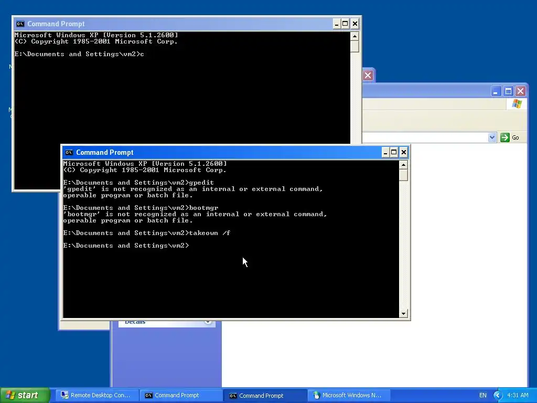Close the background browser window
Viewport: 537px width, 403px height.
click(521, 91)
